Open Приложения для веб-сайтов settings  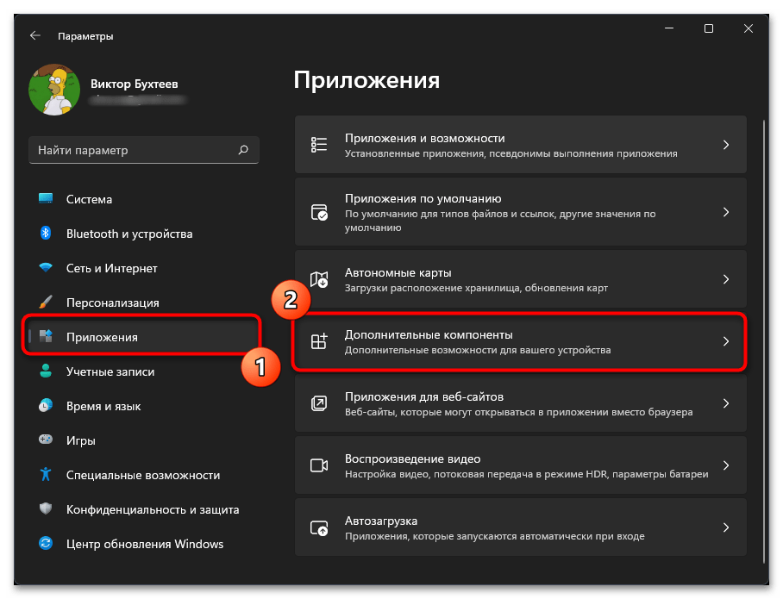521,403
